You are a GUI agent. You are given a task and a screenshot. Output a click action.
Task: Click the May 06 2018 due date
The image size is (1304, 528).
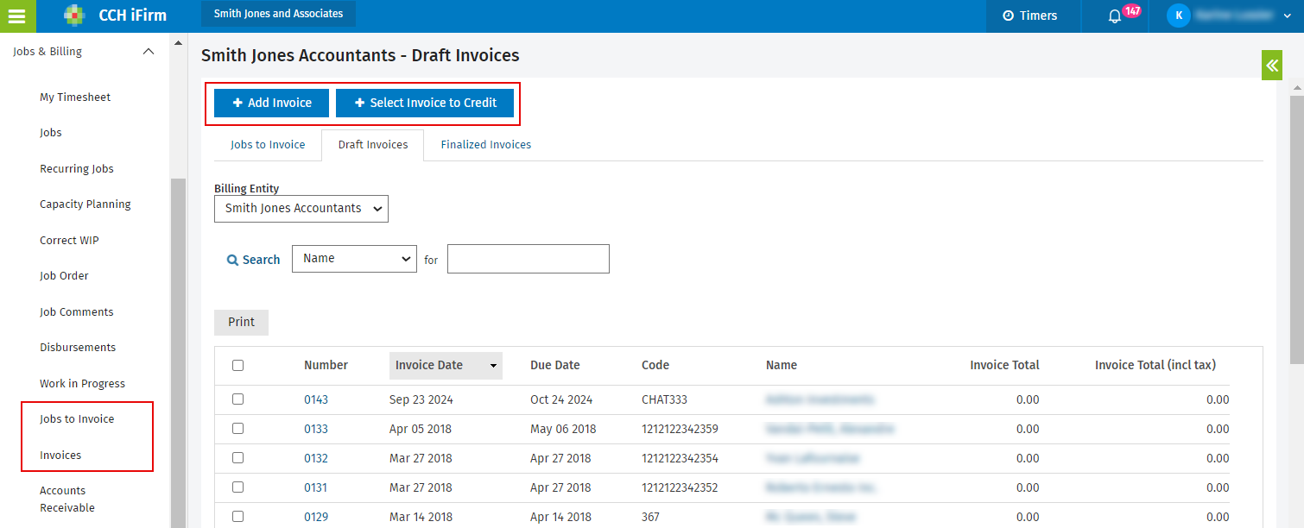tap(563, 430)
